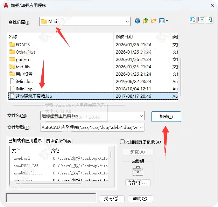Go up one folder level

tap(145, 21)
